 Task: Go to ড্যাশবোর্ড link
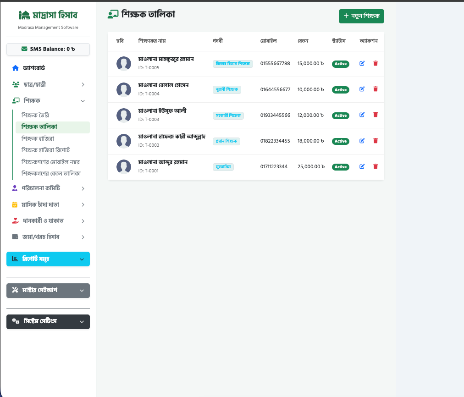pyautogui.click(x=34, y=68)
